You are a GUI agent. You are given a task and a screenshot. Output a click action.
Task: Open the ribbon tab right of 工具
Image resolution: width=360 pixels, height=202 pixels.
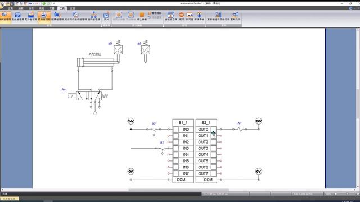(73, 8)
